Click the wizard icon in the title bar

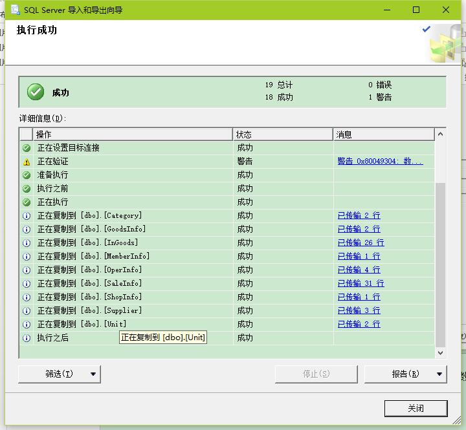point(16,10)
